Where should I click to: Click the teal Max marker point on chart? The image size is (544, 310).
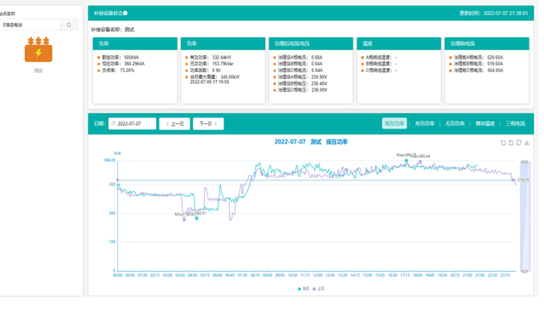[406, 161]
